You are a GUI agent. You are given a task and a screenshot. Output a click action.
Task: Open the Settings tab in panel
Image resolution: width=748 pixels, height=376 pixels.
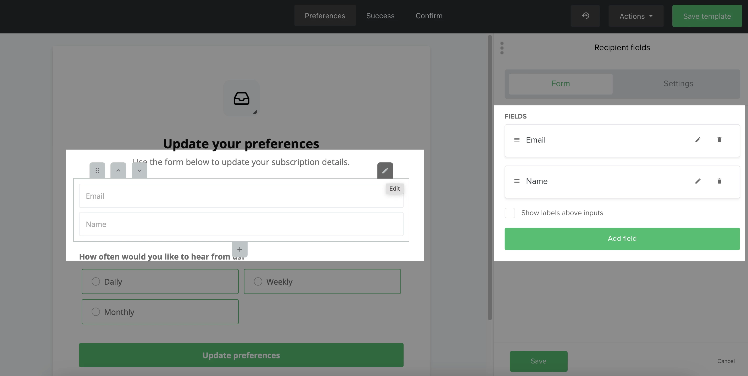click(x=678, y=84)
